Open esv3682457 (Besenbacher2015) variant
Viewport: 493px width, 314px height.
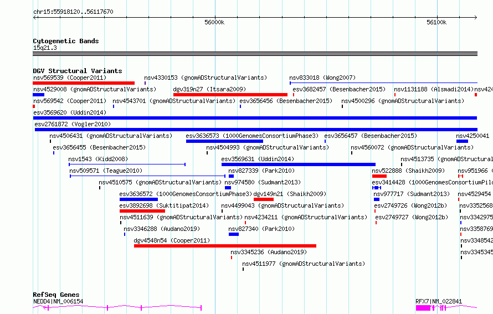click(x=339, y=89)
